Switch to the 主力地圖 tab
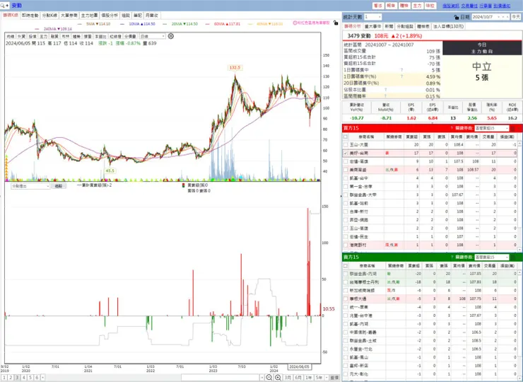This screenshot has height=382, width=523. coord(89,16)
